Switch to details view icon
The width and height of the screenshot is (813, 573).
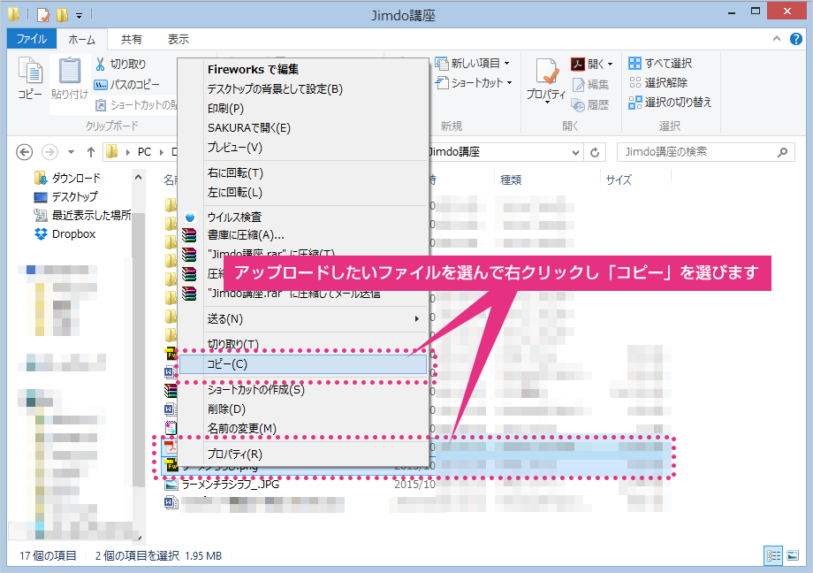point(773,556)
